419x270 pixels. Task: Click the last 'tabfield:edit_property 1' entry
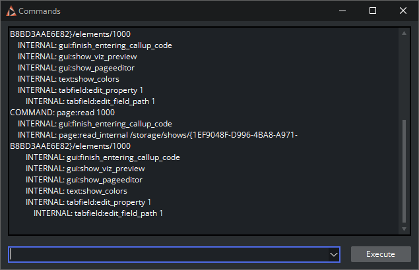(x=88, y=202)
